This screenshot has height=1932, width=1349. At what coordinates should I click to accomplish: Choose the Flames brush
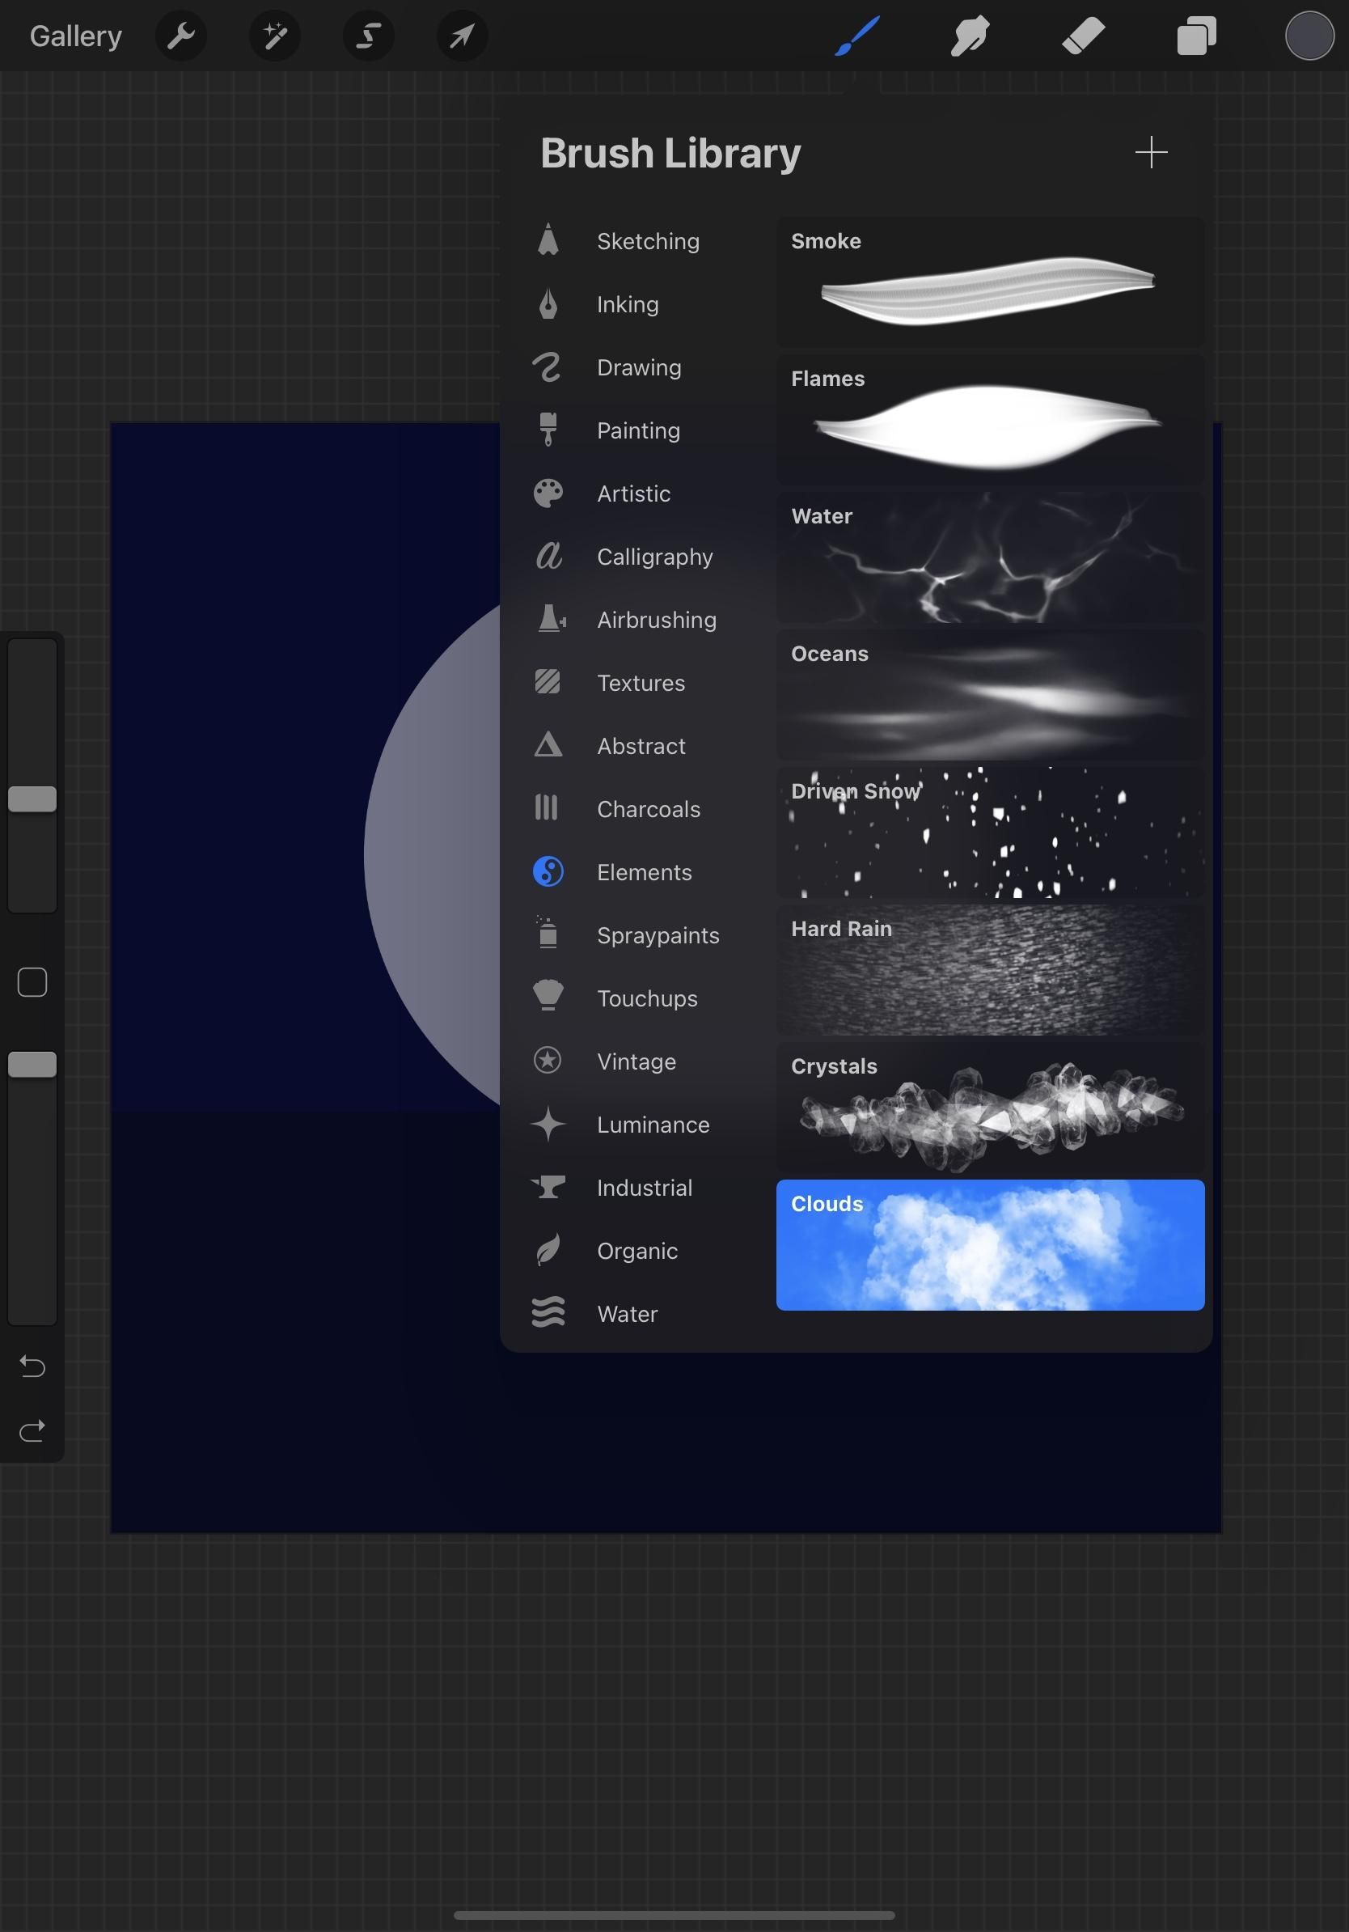click(990, 420)
